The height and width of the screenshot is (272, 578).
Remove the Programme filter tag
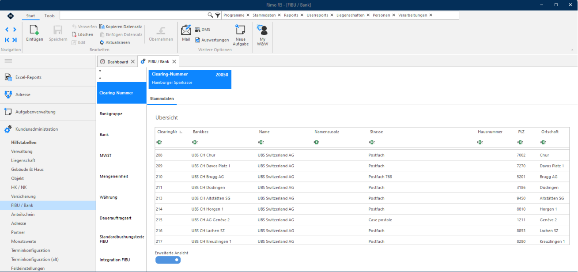pos(248,15)
